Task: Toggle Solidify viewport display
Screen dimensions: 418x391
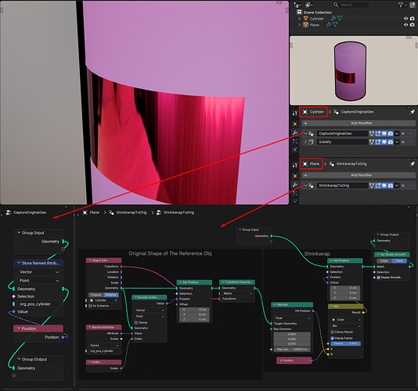Action: coord(384,142)
